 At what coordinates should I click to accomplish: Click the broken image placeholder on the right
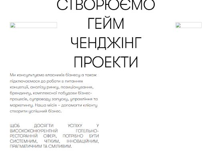(188, 25)
